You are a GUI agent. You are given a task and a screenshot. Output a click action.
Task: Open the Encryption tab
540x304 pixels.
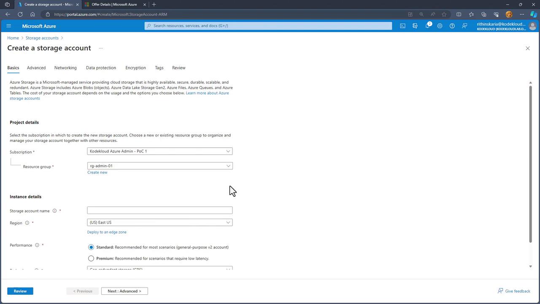point(135,68)
